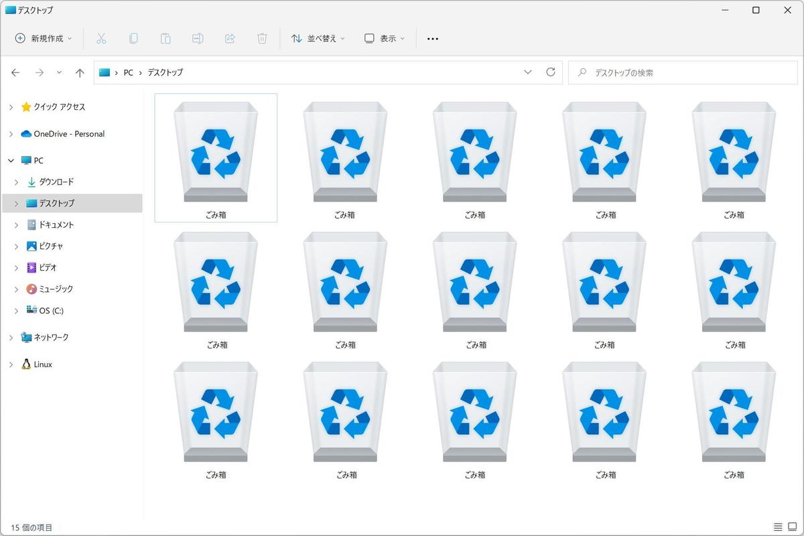This screenshot has height=536, width=804.
Task: Open the three-dots more options menu
Action: tap(433, 38)
